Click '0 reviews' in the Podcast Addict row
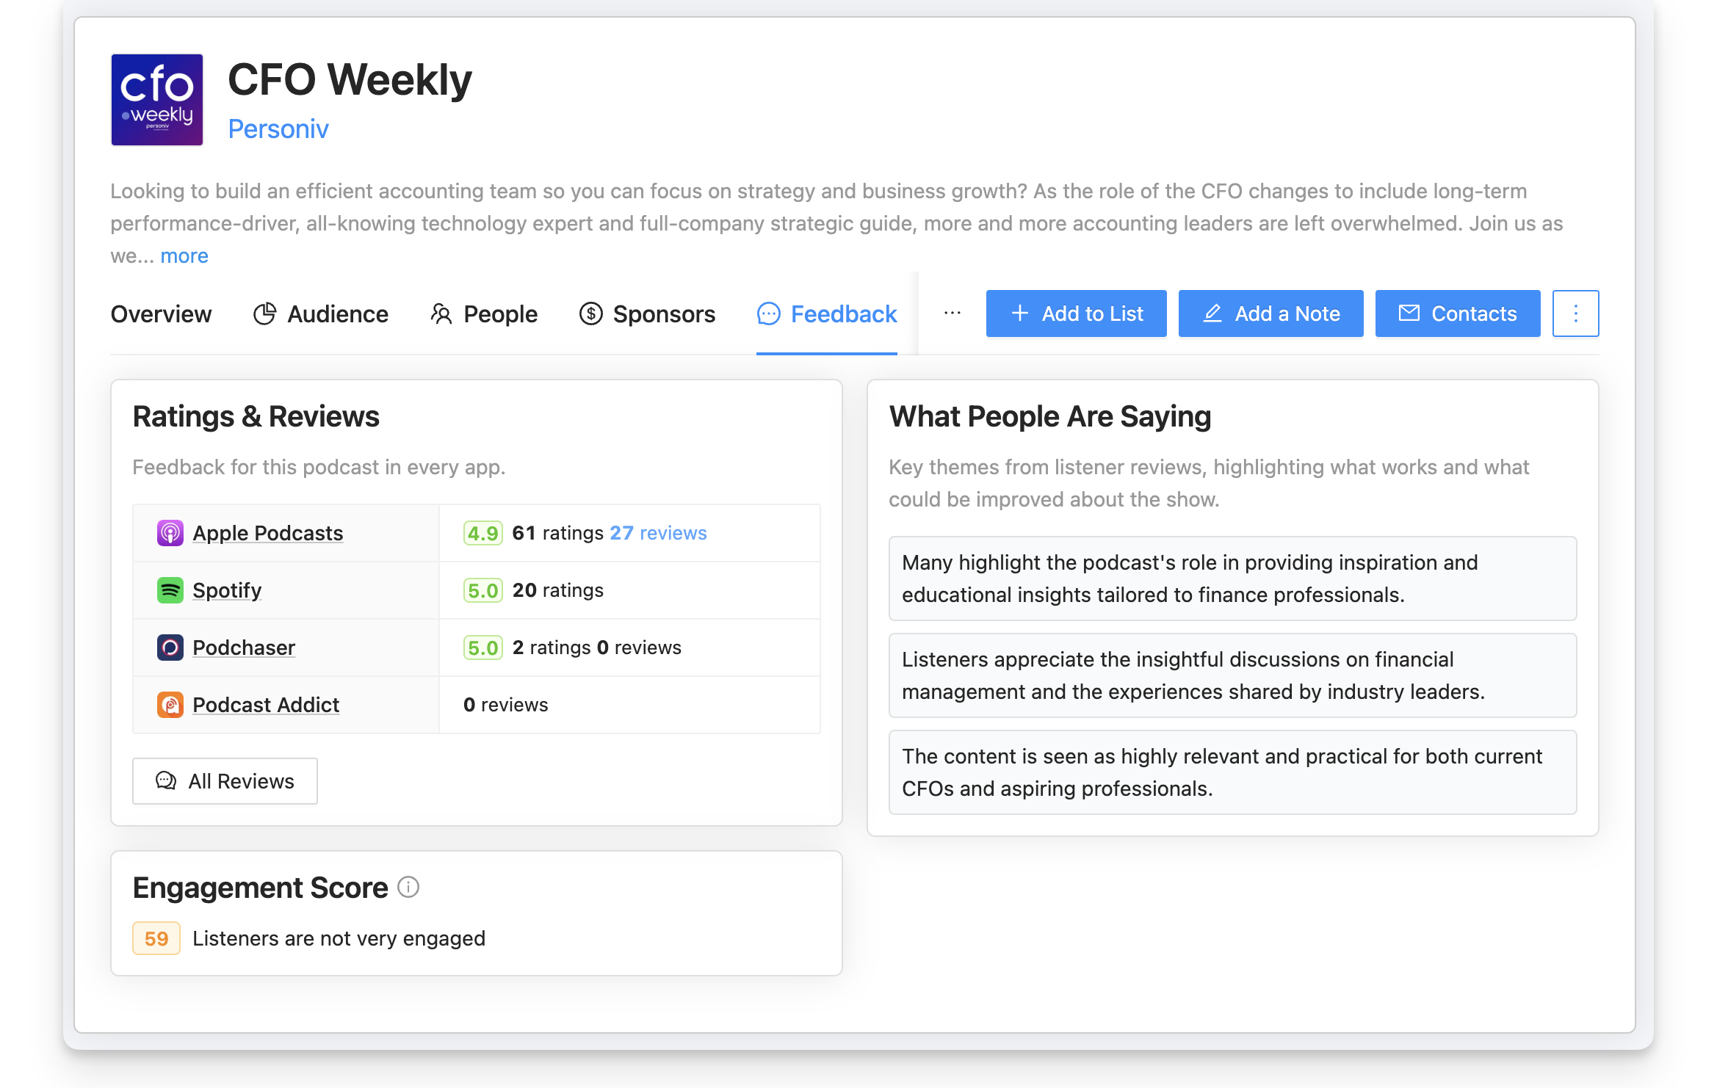 pyautogui.click(x=505, y=705)
